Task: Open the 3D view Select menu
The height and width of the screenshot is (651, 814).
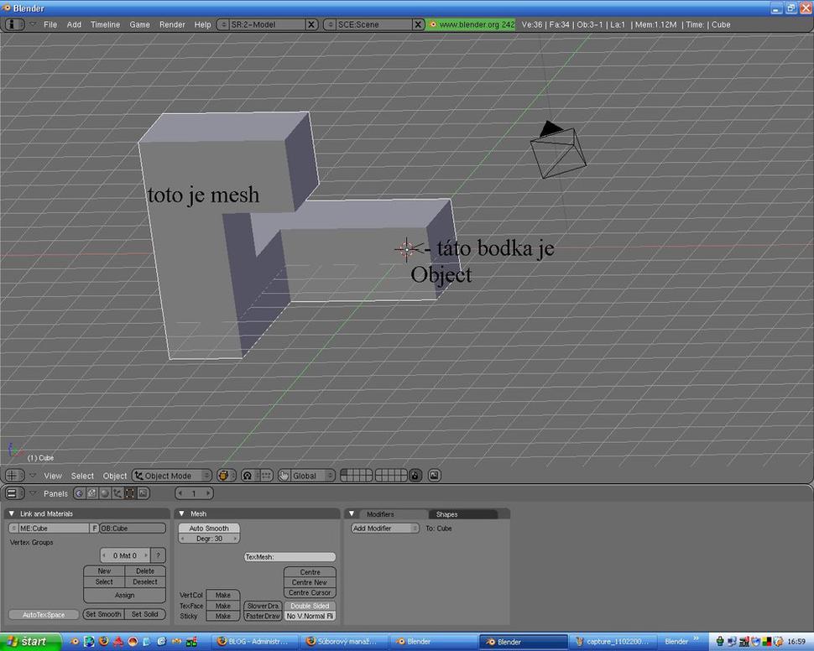Action: tap(82, 476)
